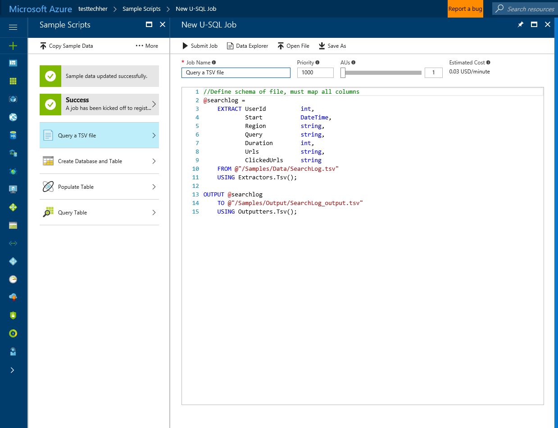Click EXTRACT keyword on line 3

pos(229,109)
